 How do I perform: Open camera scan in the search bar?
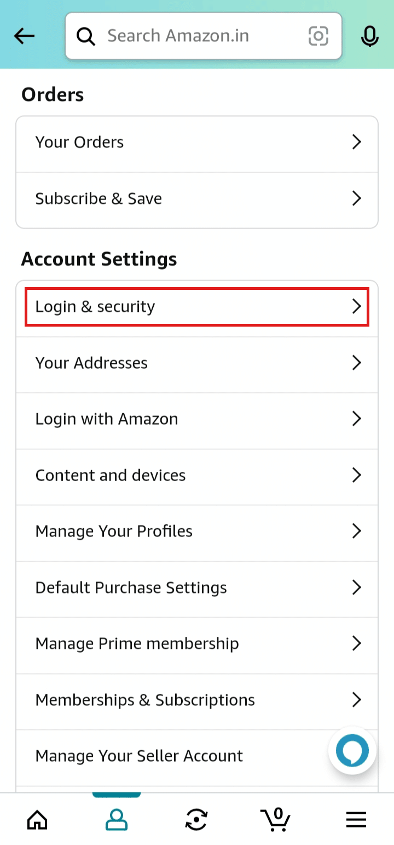coord(318,36)
